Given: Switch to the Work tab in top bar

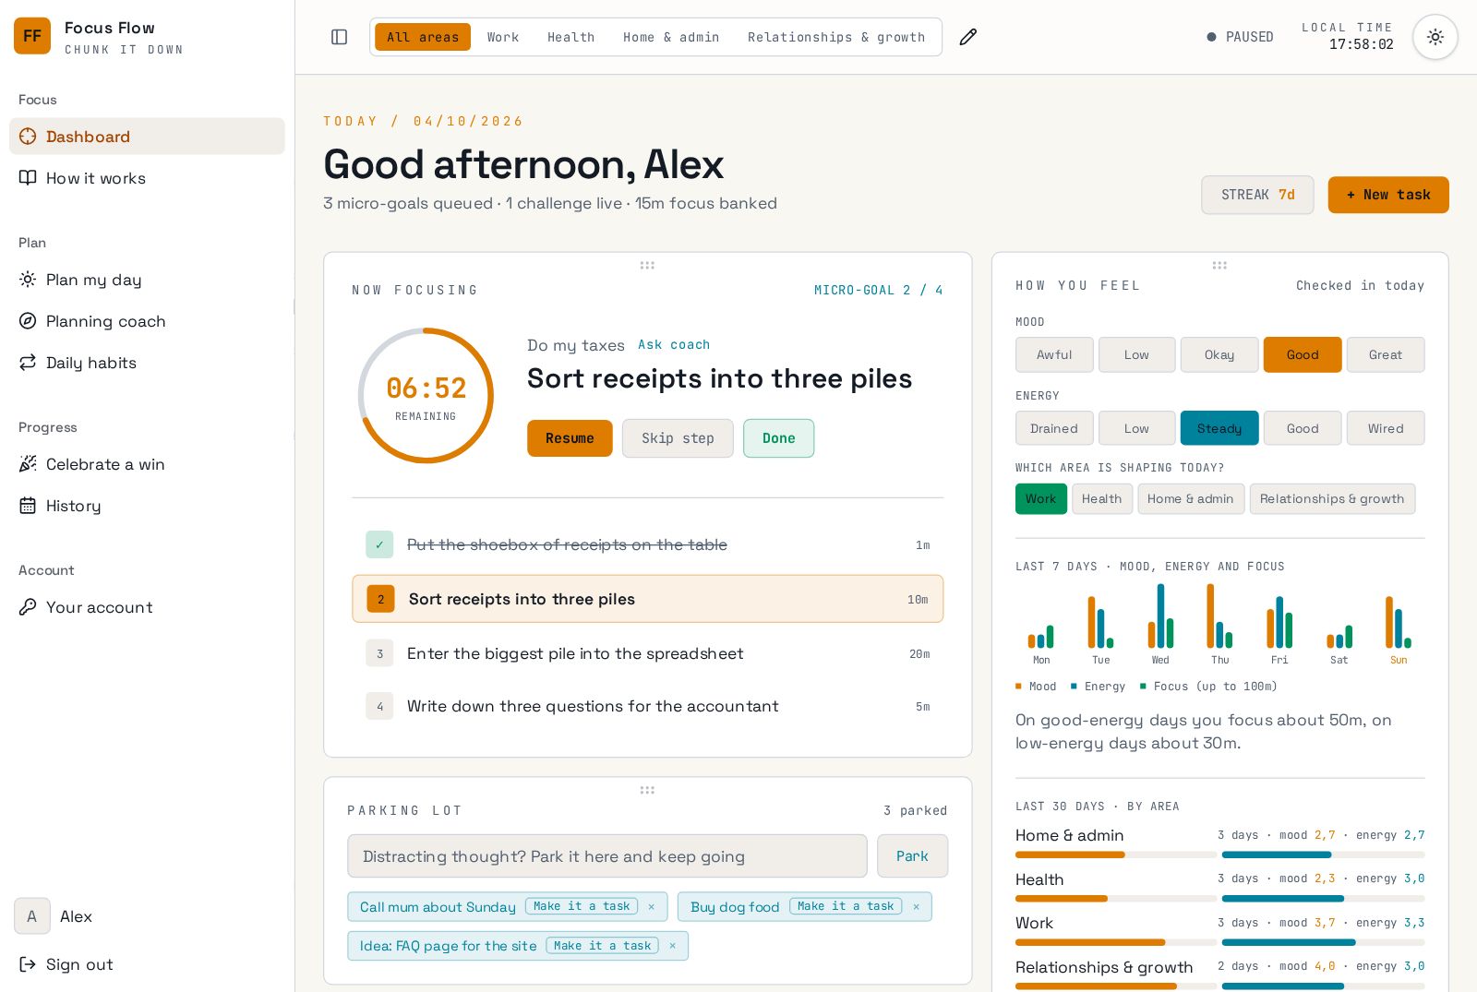Looking at the screenshot, I should (x=503, y=37).
